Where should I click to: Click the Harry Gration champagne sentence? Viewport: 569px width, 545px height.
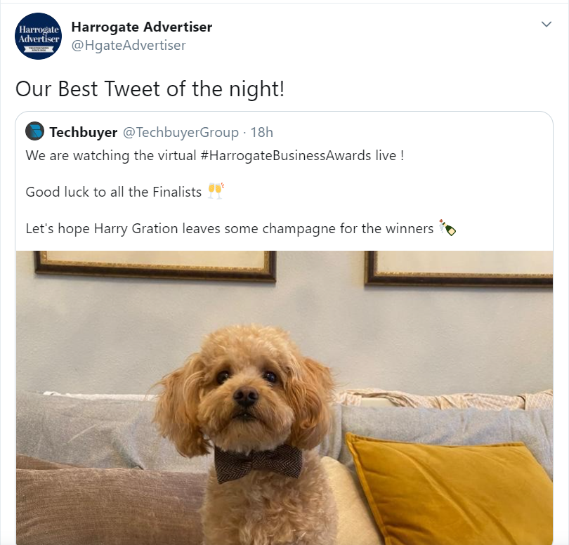coord(230,228)
